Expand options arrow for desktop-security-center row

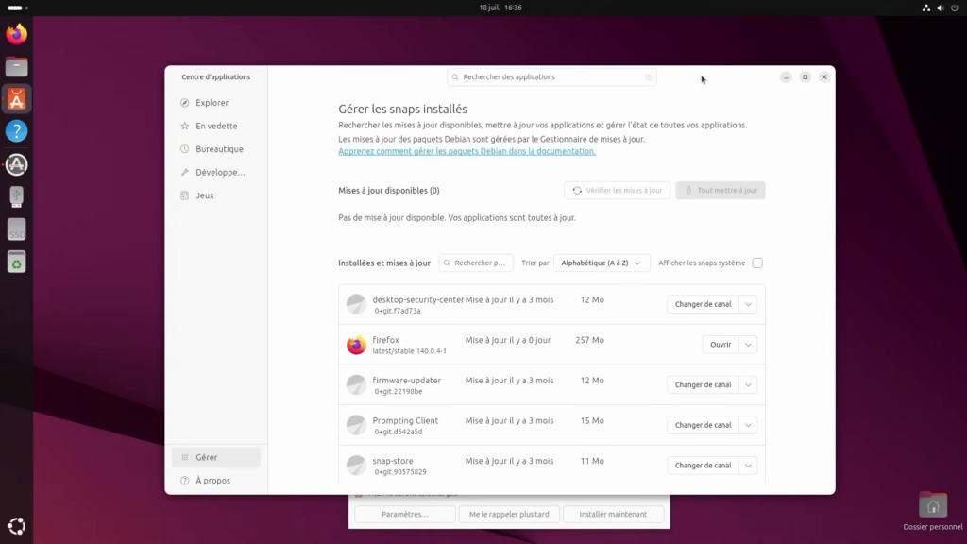click(748, 304)
